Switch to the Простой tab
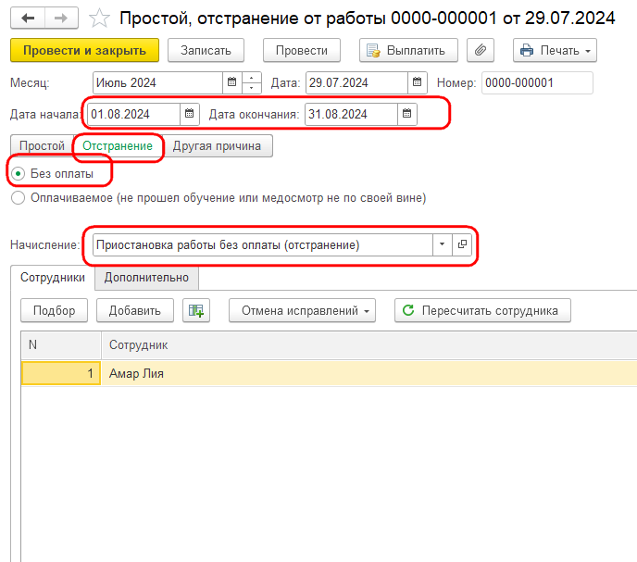 click(x=43, y=146)
